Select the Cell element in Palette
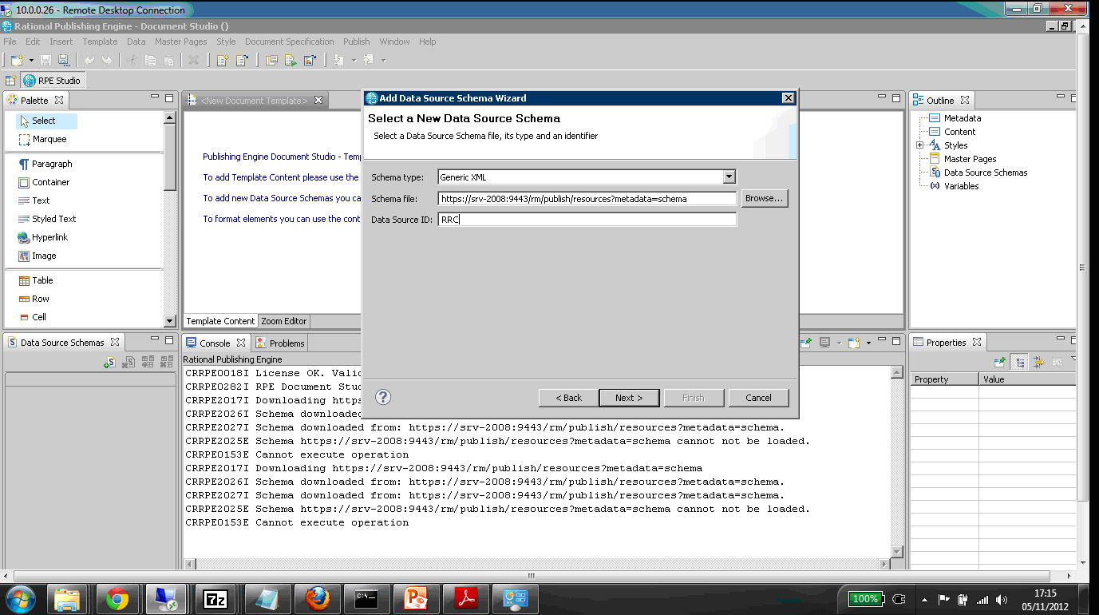Screen dimensions: 1099x615 (32, 317)
